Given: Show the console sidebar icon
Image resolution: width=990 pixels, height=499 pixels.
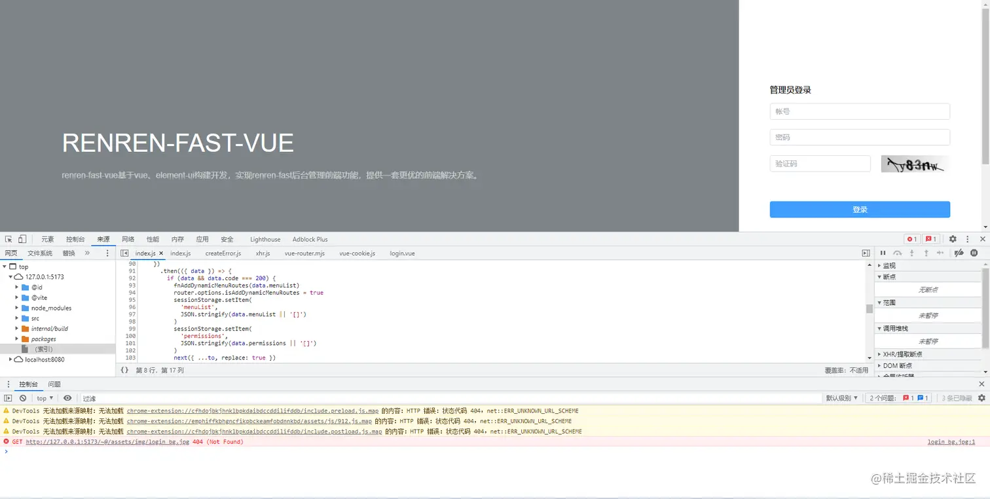Looking at the screenshot, I should (9, 398).
